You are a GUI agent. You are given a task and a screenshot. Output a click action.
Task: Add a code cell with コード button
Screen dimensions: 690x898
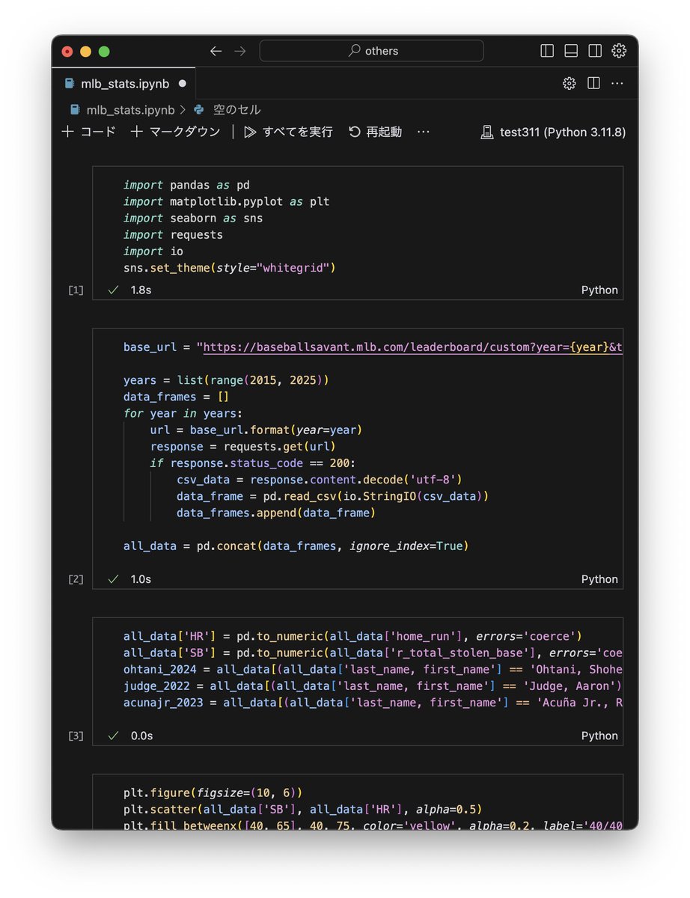click(x=89, y=132)
